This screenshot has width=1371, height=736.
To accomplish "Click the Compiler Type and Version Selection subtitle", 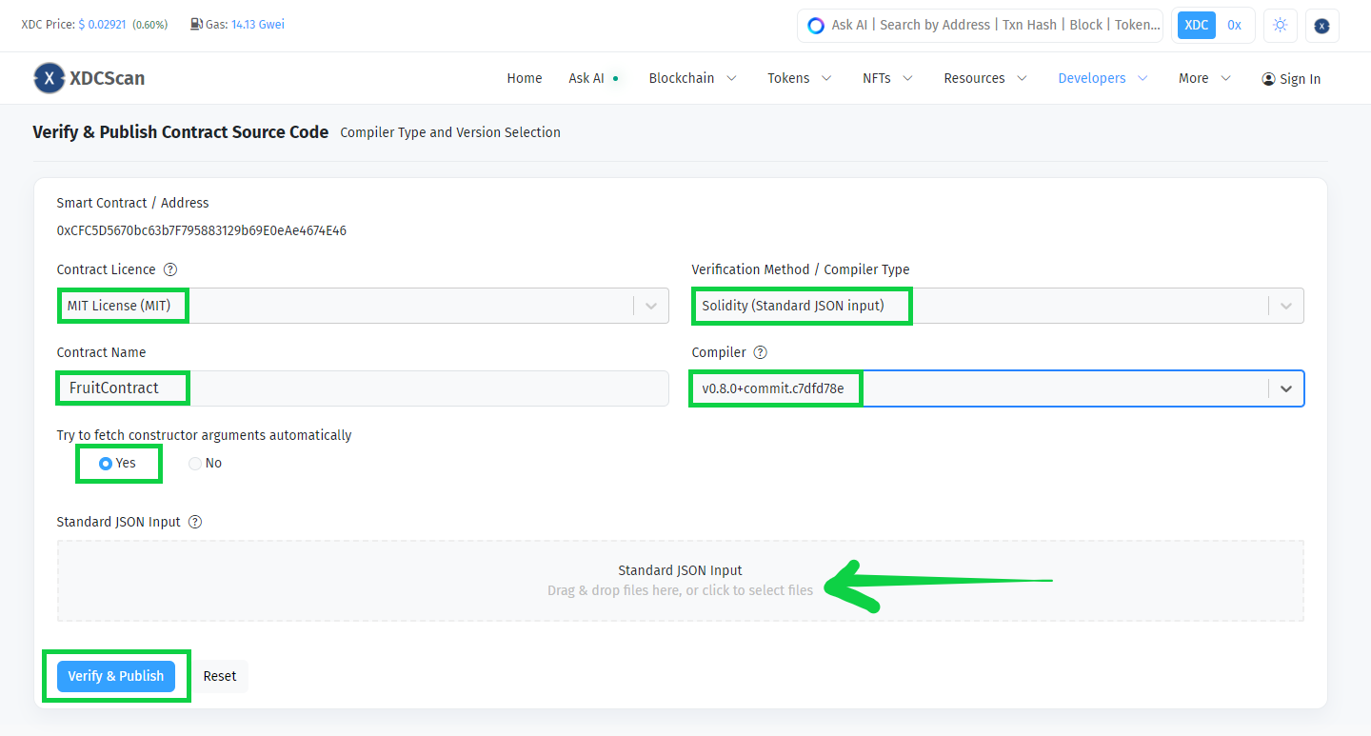I will coord(450,132).
